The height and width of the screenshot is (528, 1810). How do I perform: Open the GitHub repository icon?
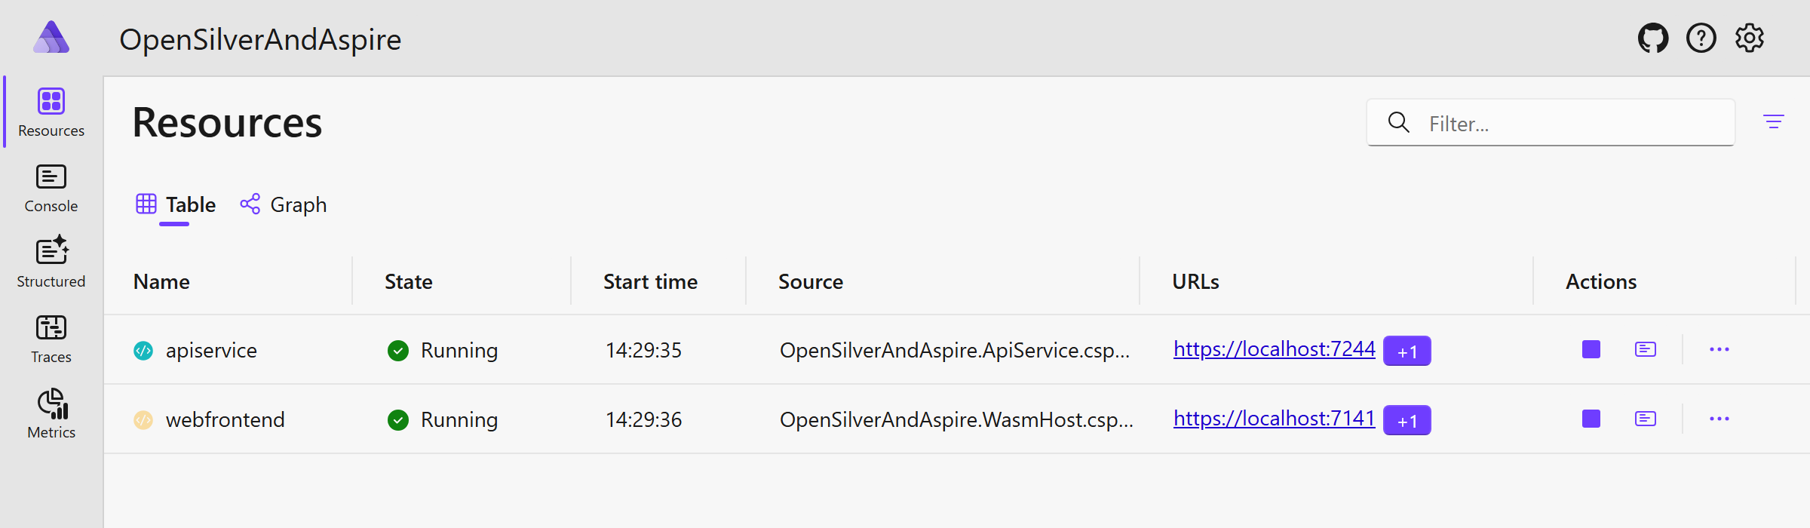point(1652,38)
